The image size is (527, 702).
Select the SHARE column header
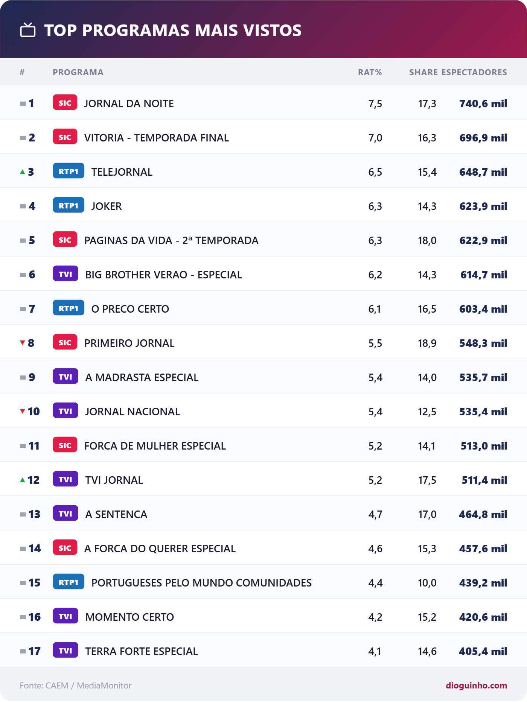(x=423, y=72)
